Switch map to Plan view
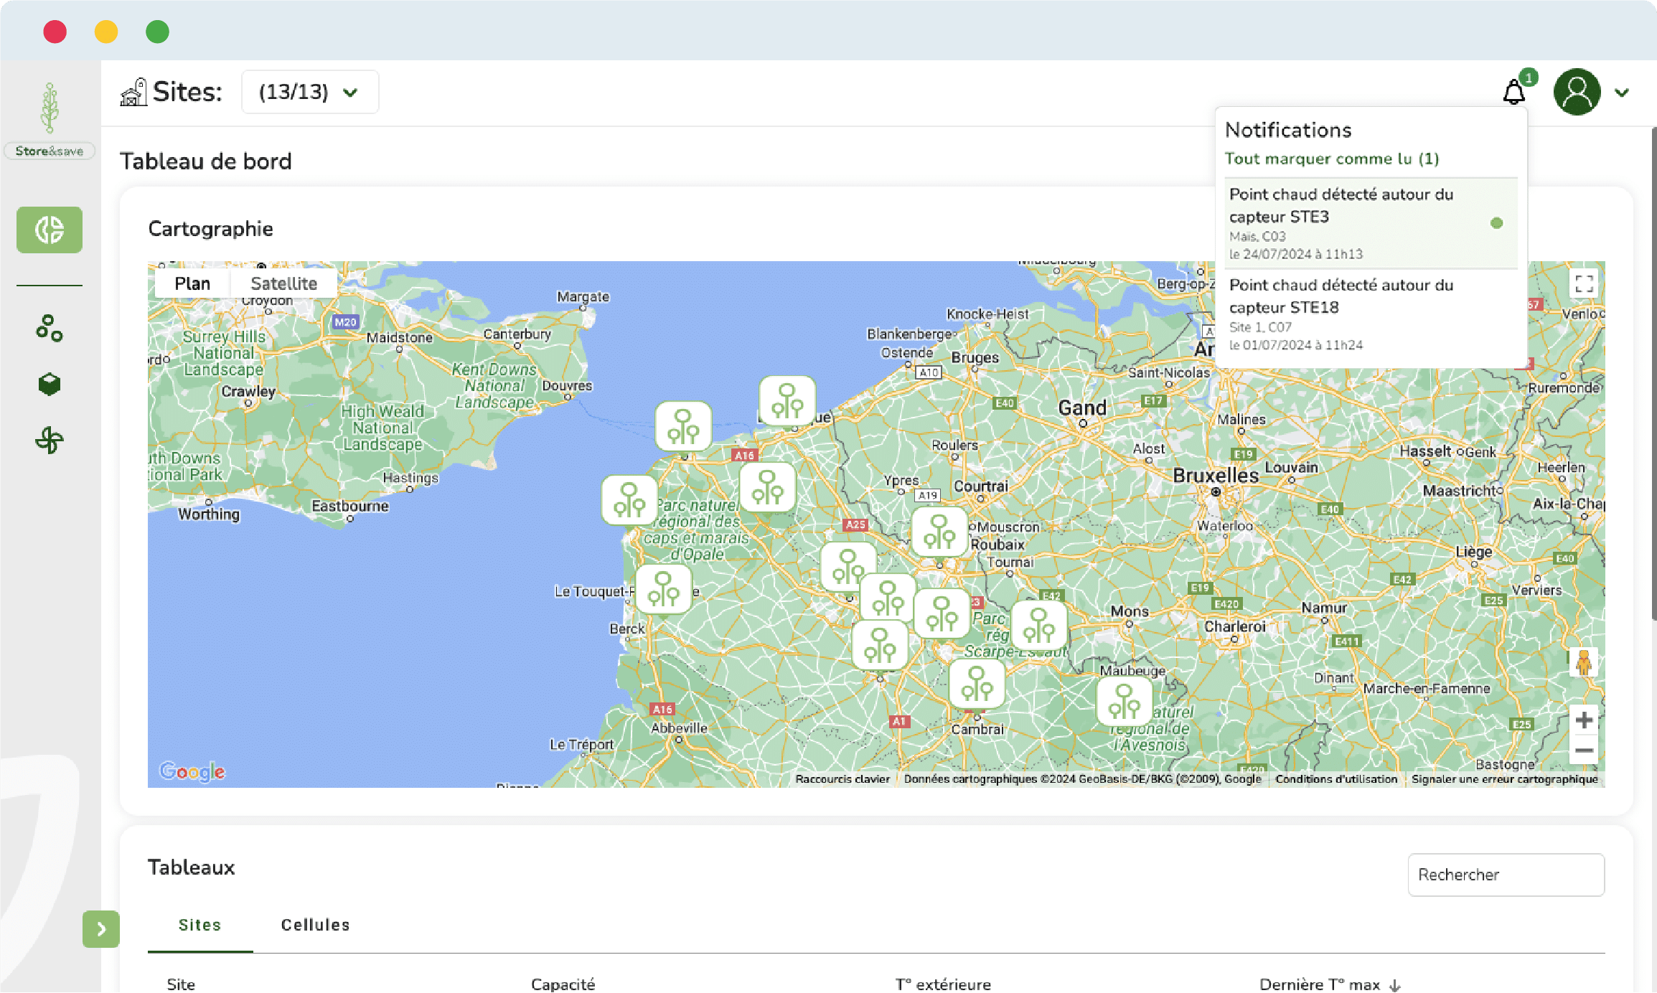The height and width of the screenshot is (993, 1657). tap(192, 283)
